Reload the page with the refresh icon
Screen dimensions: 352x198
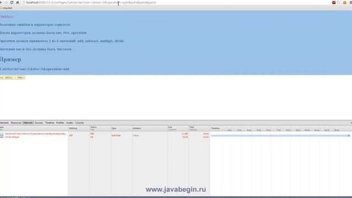pyautogui.click(x=12, y=2)
